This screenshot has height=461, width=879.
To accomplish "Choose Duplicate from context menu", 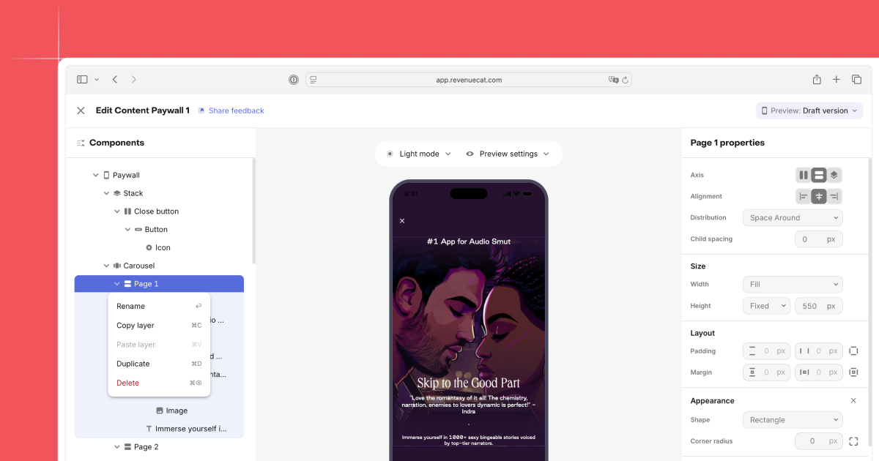I will (x=159, y=364).
